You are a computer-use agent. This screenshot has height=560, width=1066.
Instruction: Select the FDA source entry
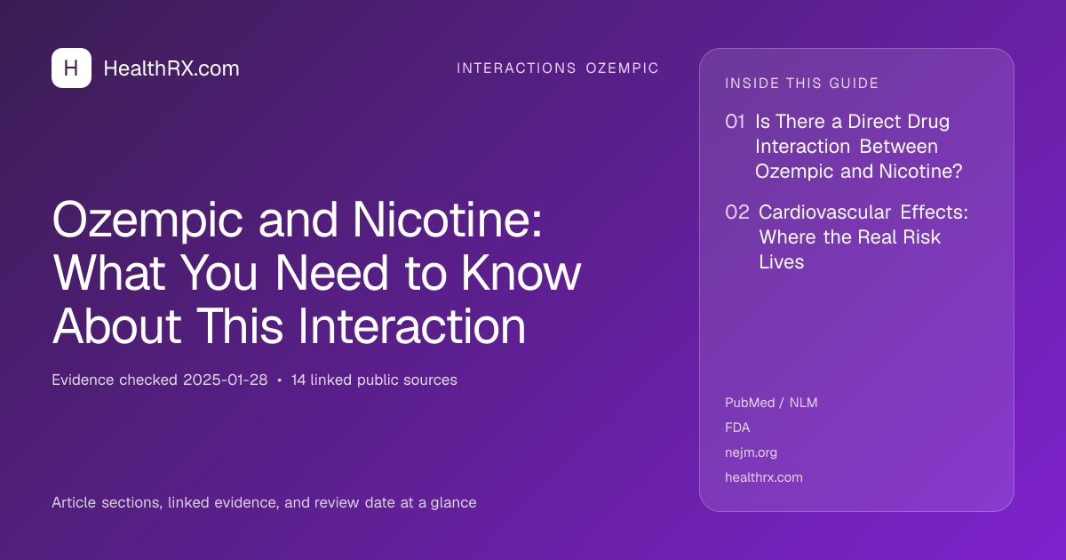click(737, 428)
